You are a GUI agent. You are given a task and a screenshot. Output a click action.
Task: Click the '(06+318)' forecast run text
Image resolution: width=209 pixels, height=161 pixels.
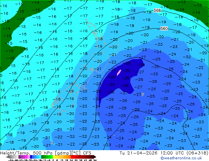[x=197, y=153]
